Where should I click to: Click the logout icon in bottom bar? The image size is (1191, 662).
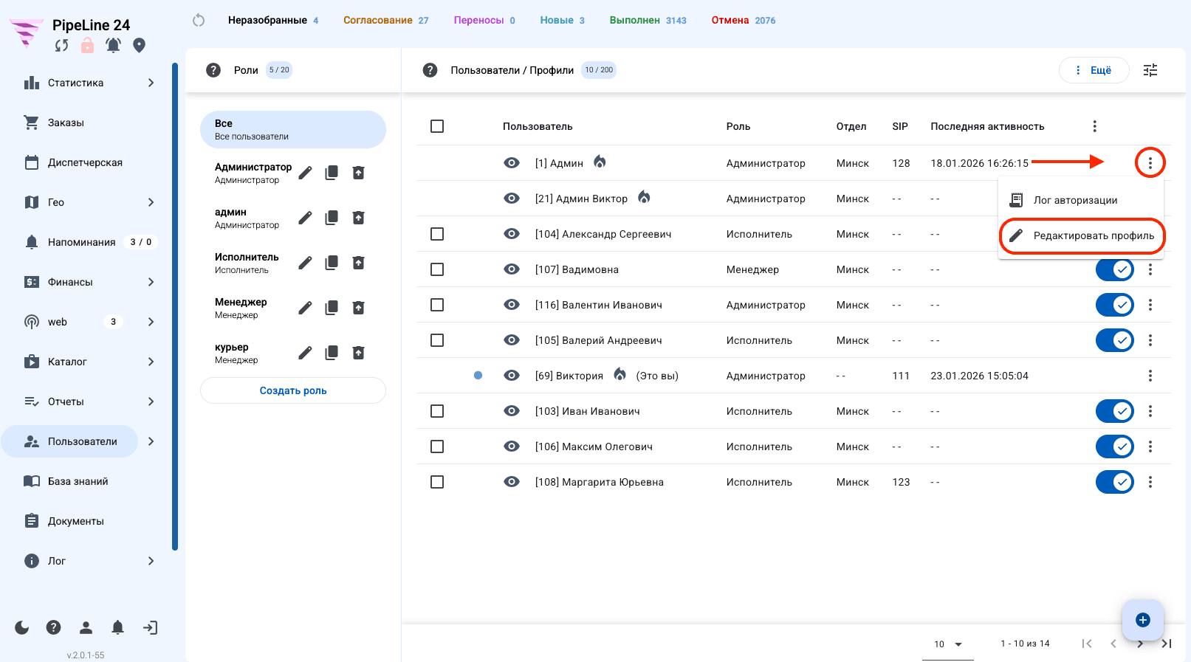pyautogui.click(x=150, y=627)
